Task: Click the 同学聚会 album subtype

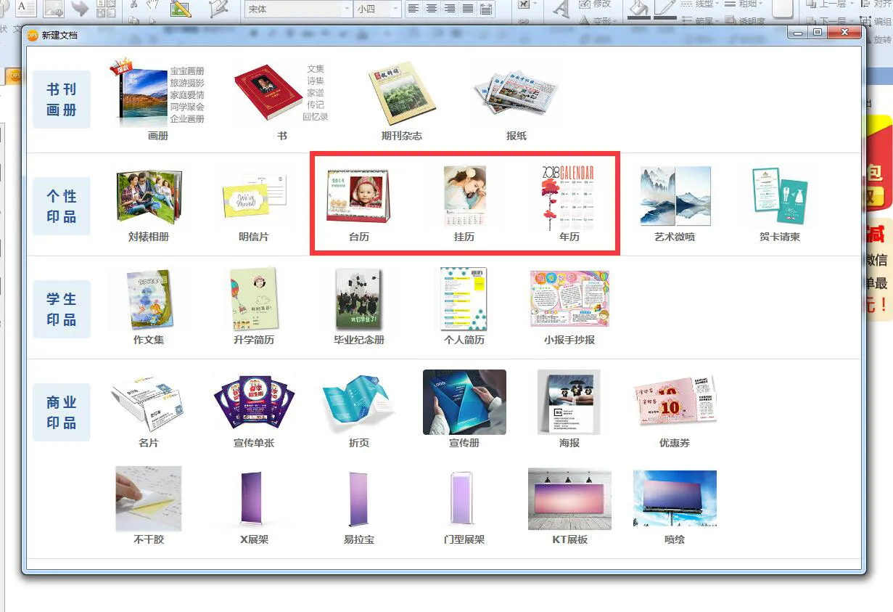Action: pos(187,106)
